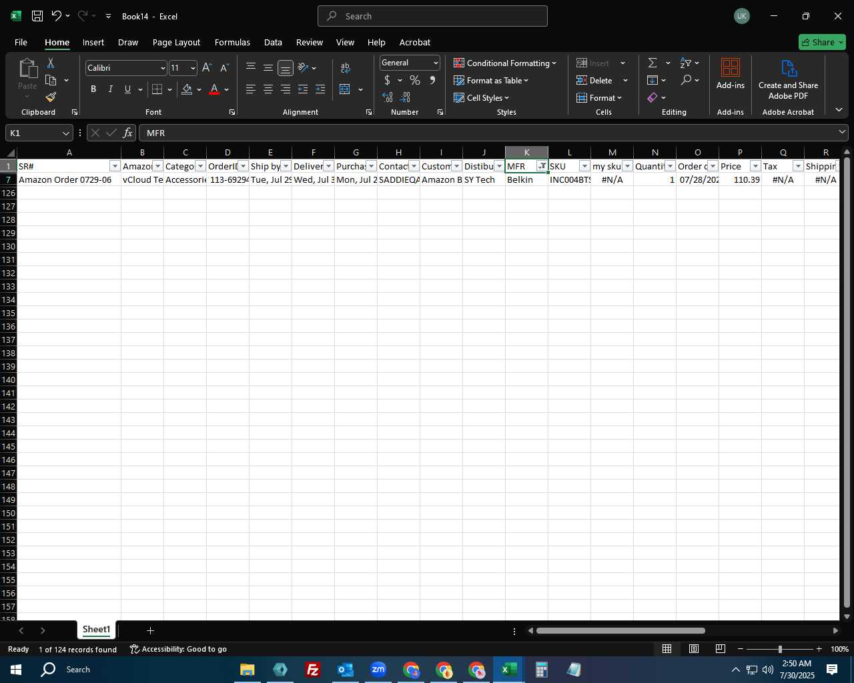Switch to the Page Layout tab

pyautogui.click(x=176, y=42)
